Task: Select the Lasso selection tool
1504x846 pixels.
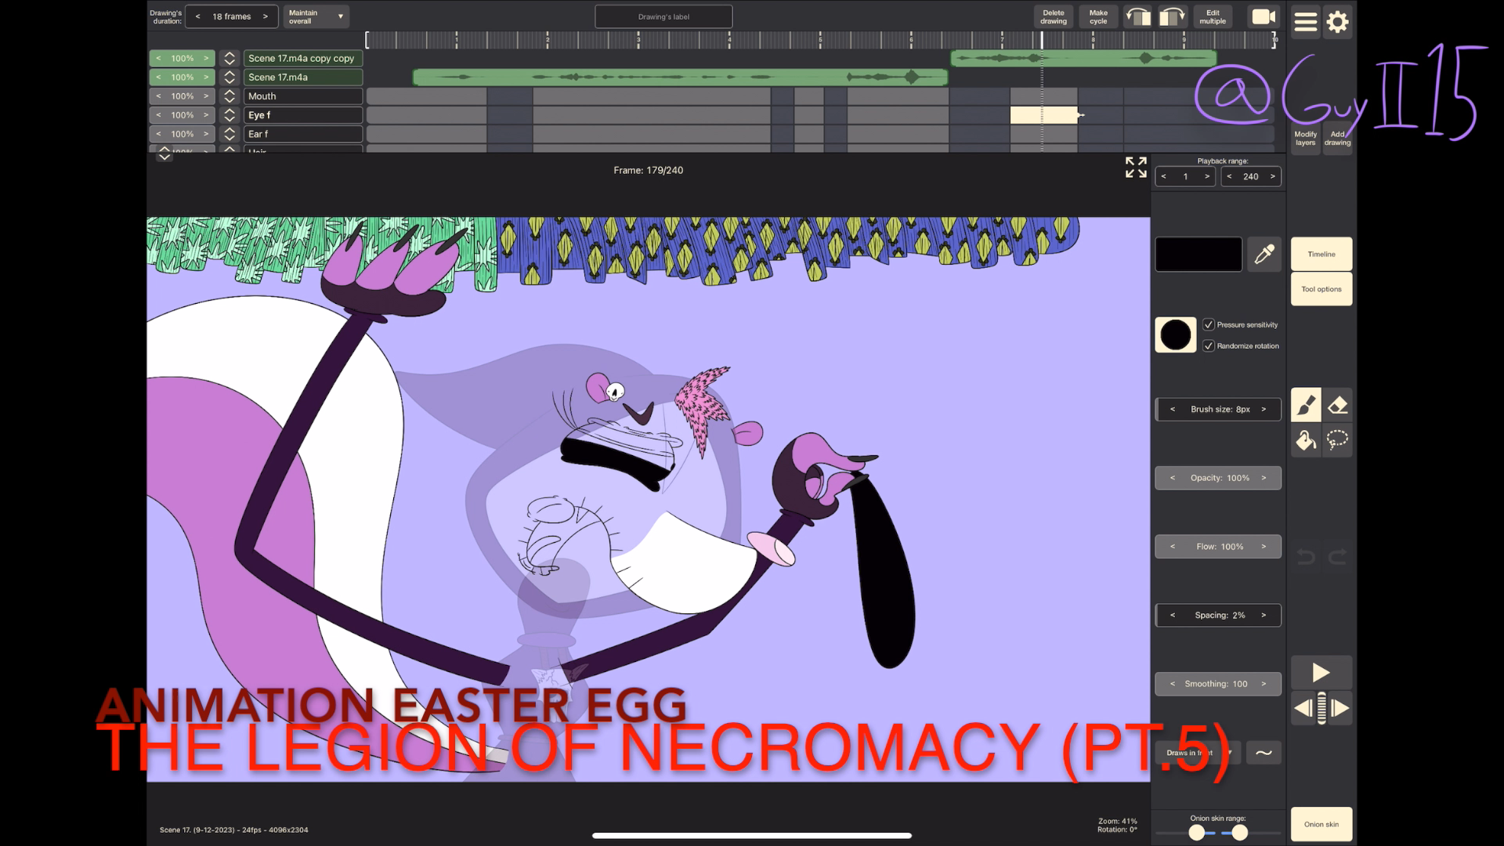Action: pos(1338,440)
